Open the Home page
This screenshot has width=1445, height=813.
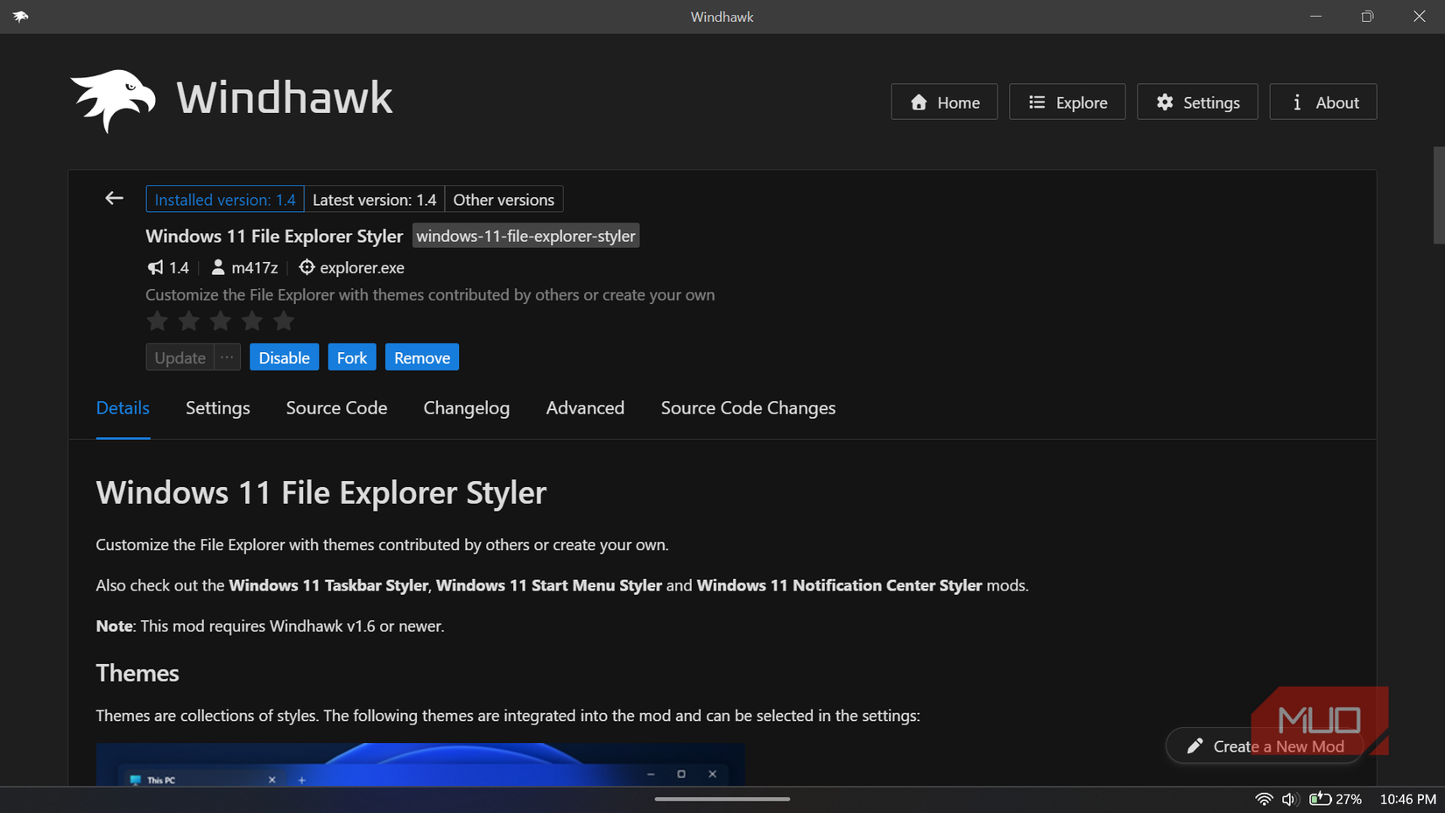pos(944,103)
